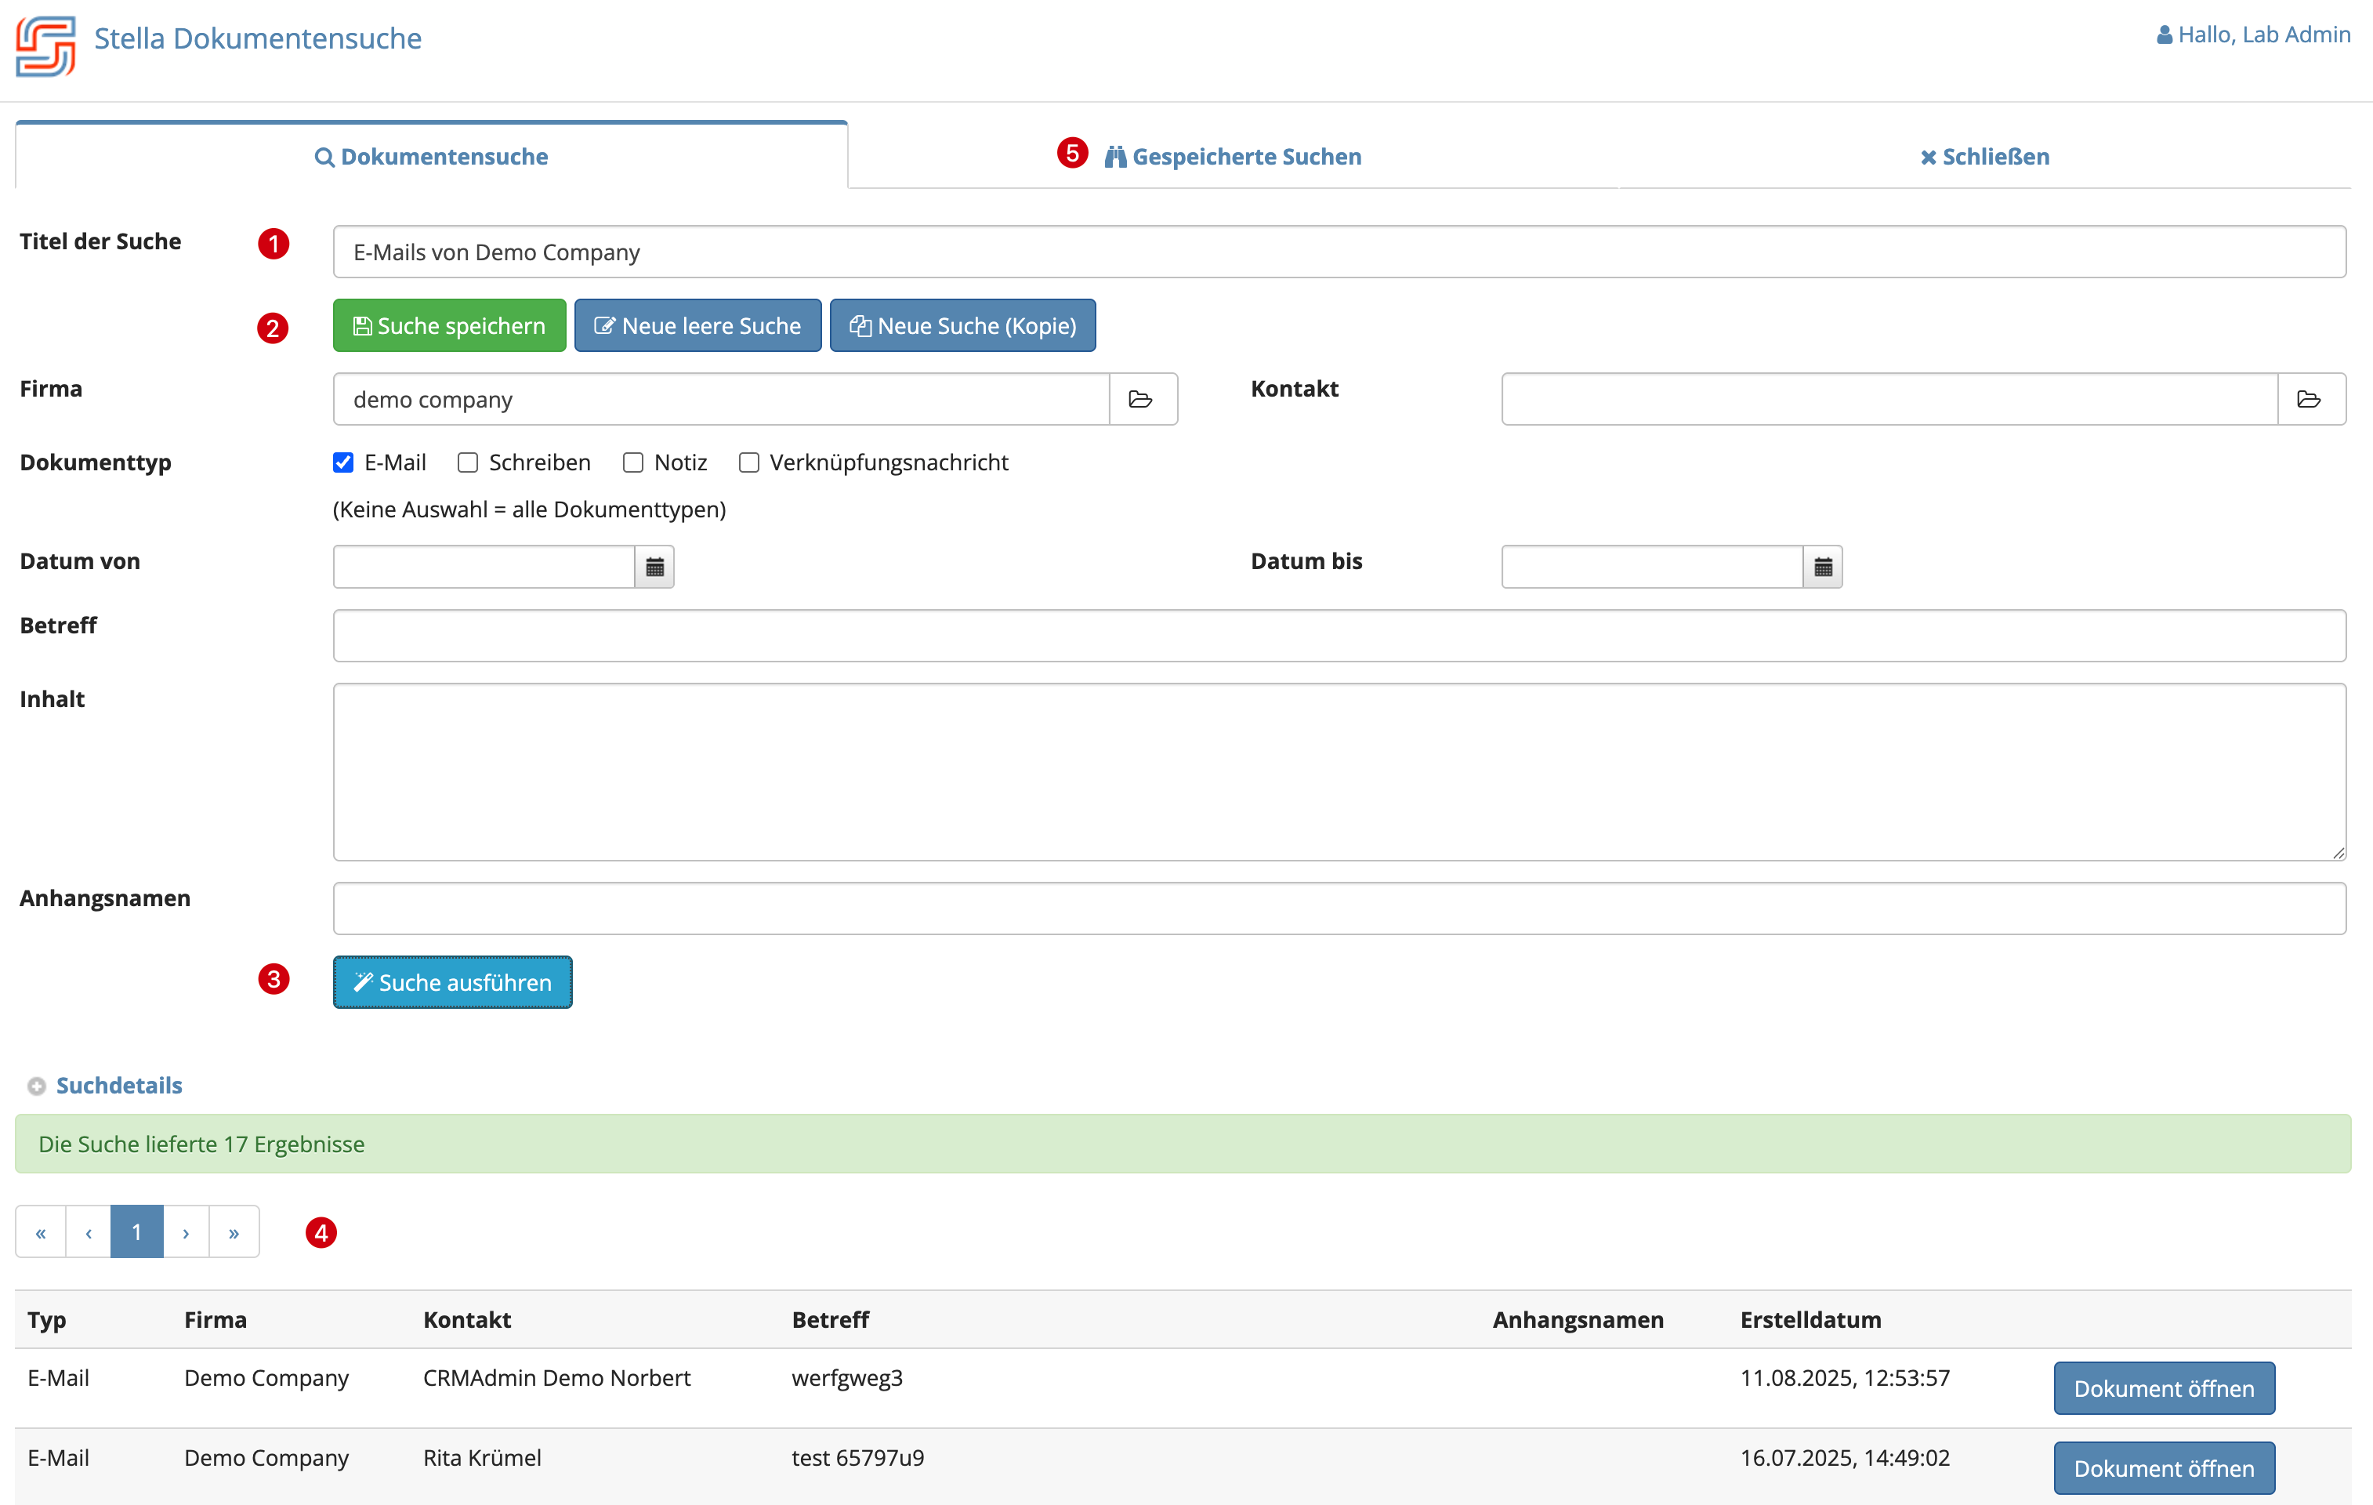Tick the Notiz checkbox
2373x1505 pixels.
[x=632, y=462]
